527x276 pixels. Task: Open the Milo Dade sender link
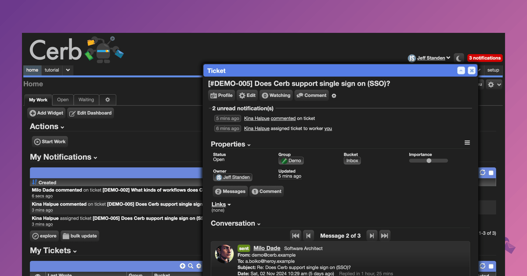tap(267, 248)
